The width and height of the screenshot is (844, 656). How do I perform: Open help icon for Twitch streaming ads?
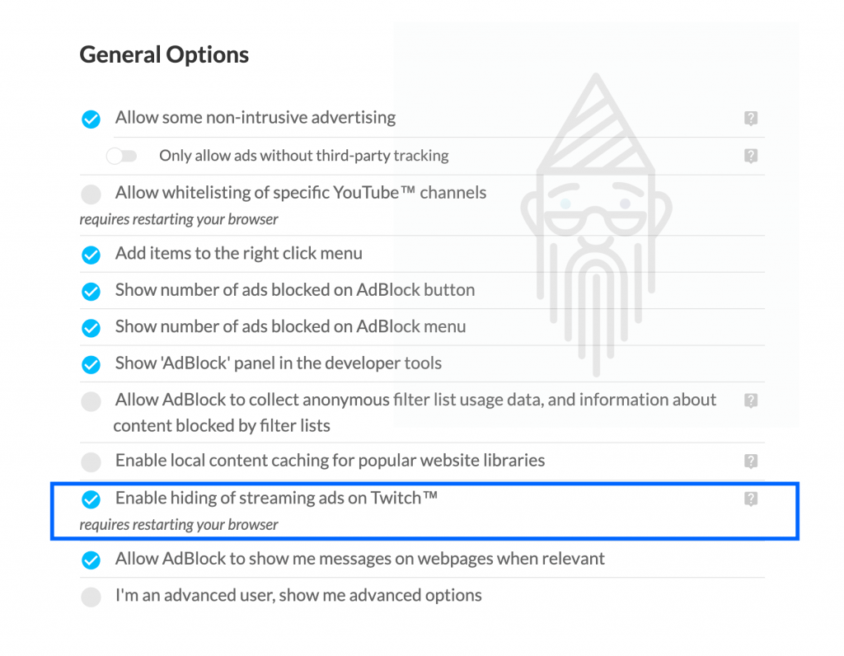751,499
